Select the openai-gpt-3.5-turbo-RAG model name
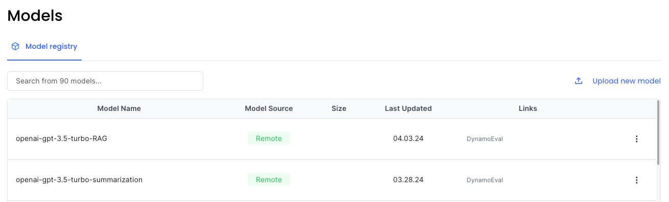669x202 pixels. (61, 138)
